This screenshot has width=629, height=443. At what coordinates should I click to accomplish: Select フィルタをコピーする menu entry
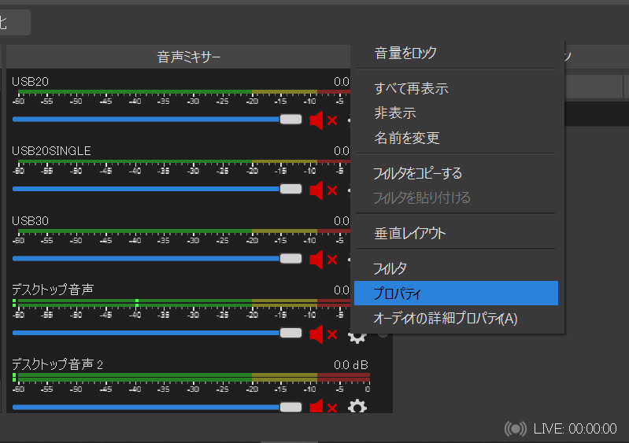[x=456, y=173]
